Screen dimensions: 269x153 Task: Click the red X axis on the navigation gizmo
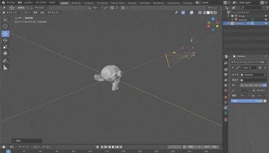pos(217,22)
